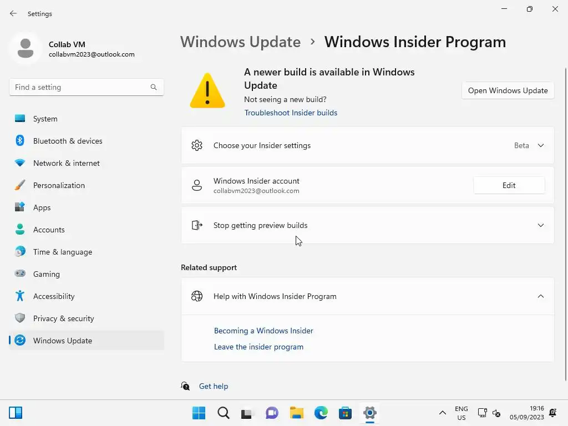Click the Windows Update breadcrumb link
The width and height of the screenshot is (568, 426).
pyautogui.click(x=241, y=42)
